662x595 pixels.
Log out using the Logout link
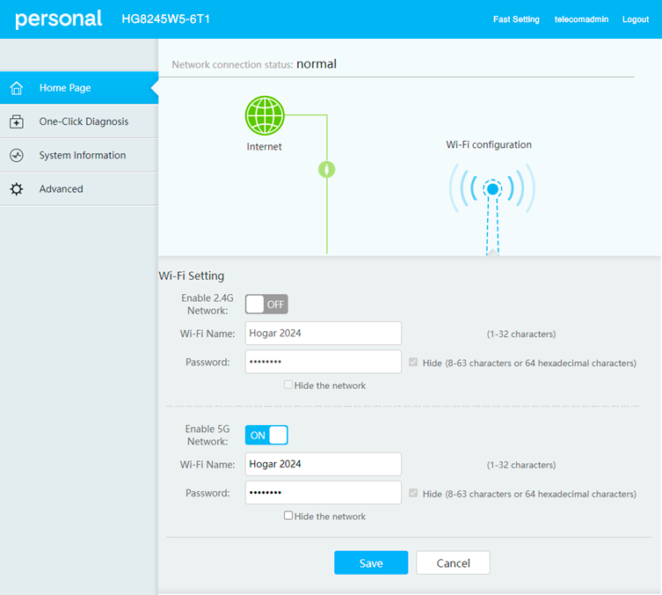[635, 19]
